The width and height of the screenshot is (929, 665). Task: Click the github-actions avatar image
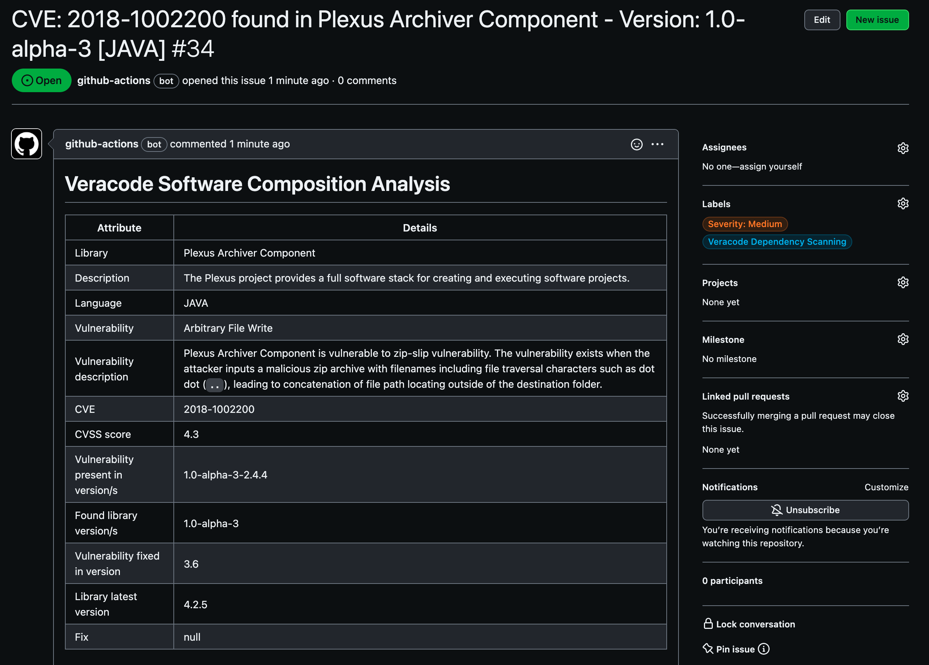[27, 144]
